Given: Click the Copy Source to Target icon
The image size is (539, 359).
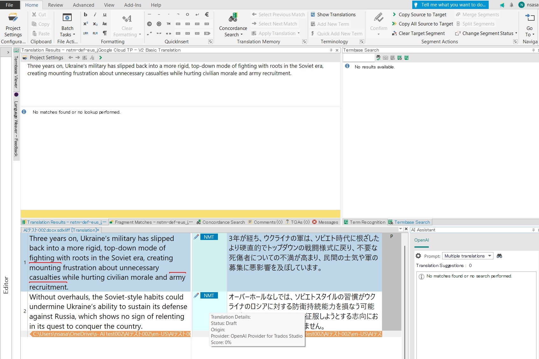Looking at the screenshot, I should point(395,14).
